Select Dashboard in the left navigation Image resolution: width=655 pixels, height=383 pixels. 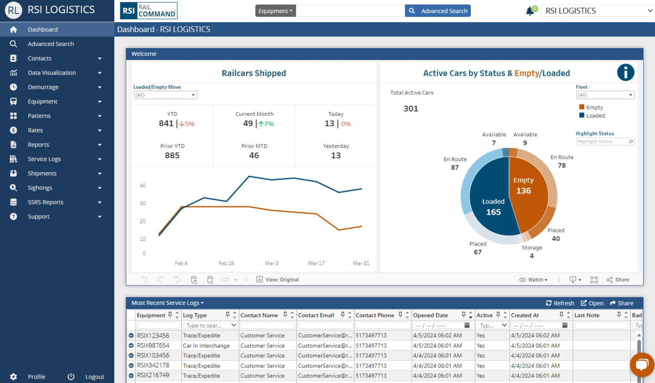(43, 29)
